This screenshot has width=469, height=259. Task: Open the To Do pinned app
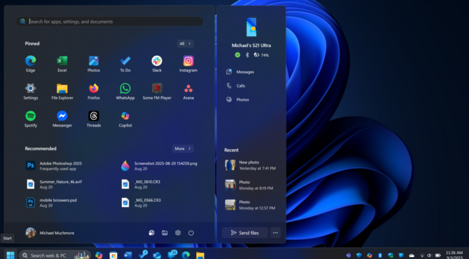(x=125, y=64)
